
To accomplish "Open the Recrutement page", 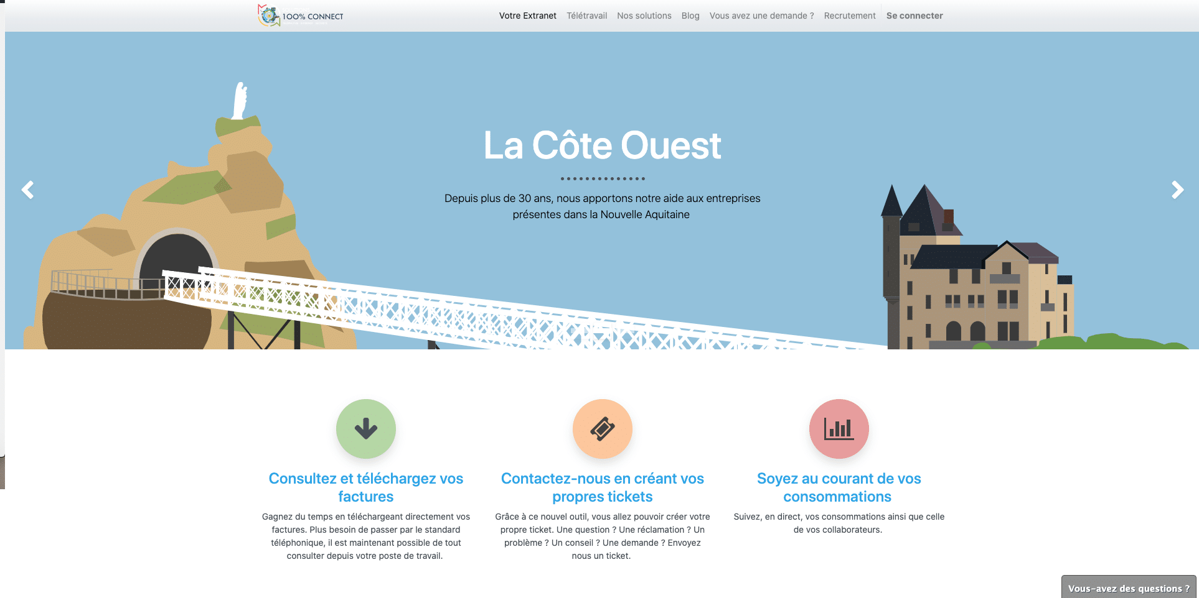I will (x=850, y=16).
